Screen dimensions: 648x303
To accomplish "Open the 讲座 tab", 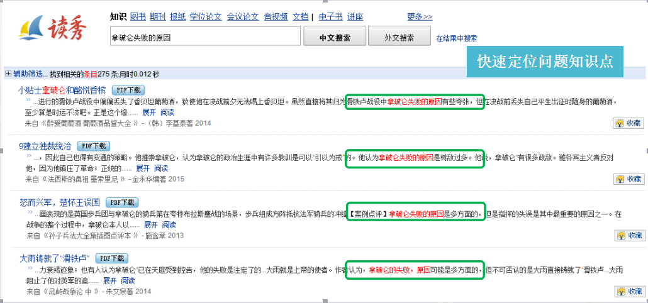I will (355, 16).
